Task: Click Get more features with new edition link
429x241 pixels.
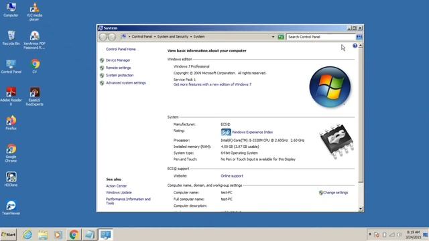Action: click(x=212, y=84)
